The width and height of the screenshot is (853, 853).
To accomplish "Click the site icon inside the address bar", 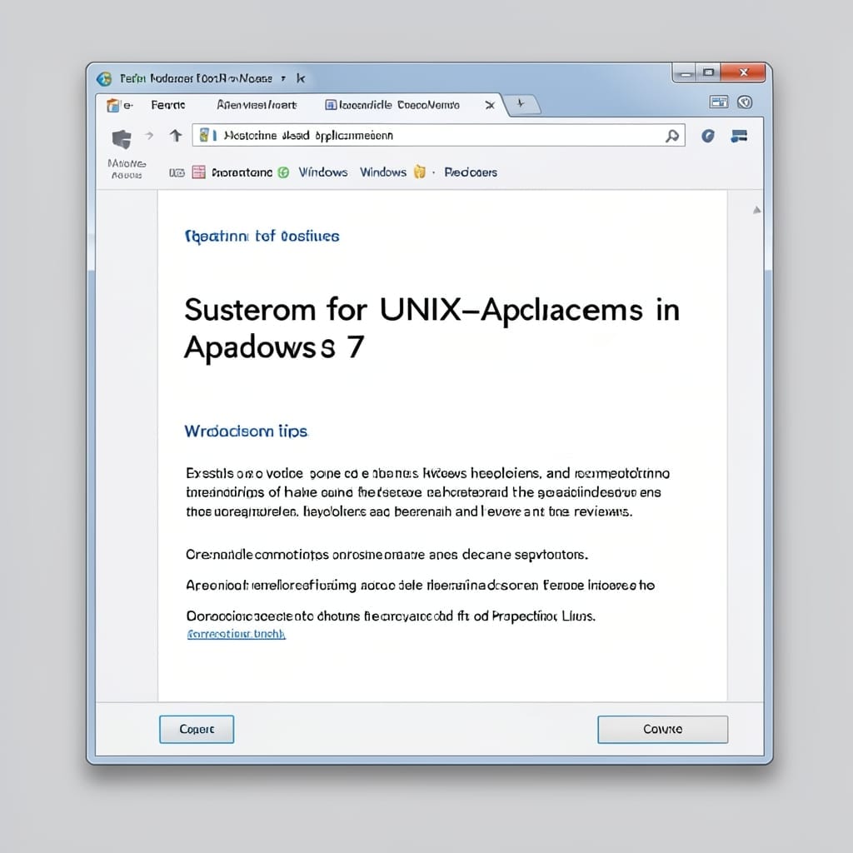I will pyautogui.click(x=205, y=135).
